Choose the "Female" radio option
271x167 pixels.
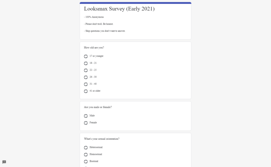pyautogui.click(x=86, y=123)
